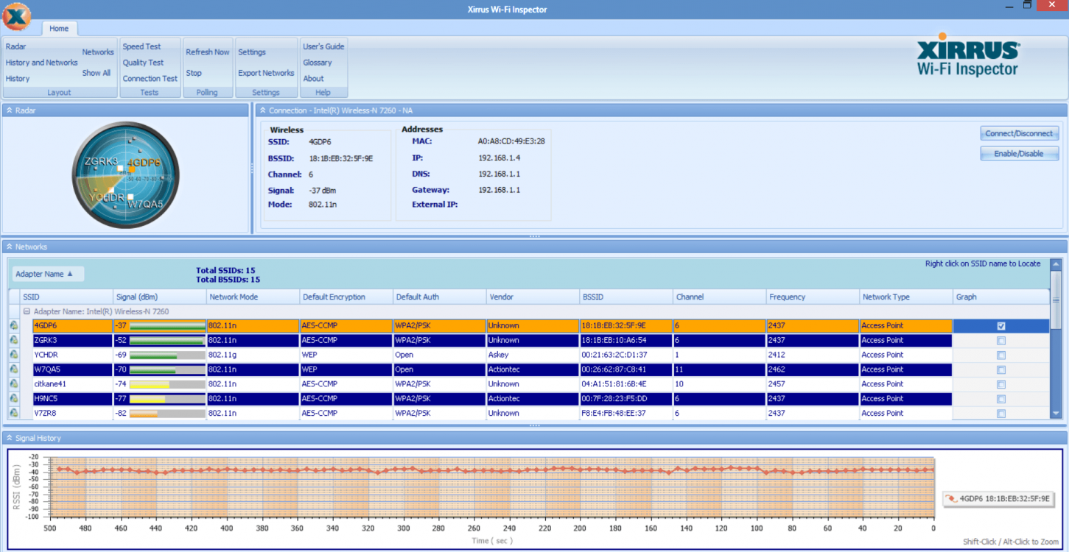Image resolution: width=1069 pixels, height=552 pixels.
Task: Open Settings from the ribbon
Action: pos(252,52)
